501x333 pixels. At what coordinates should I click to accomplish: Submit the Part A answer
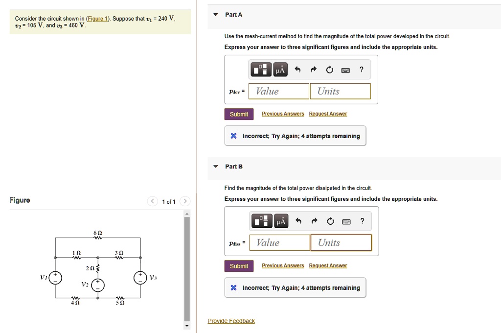click(239, 114)
